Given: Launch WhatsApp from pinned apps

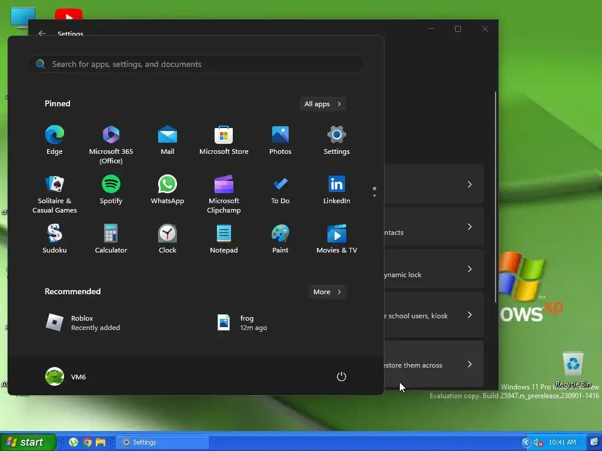Looking at the screenshot, I should [x=168, y=190].
